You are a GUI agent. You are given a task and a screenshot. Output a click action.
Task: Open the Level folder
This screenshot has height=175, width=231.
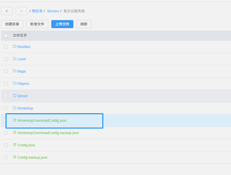[x=22, y=59]
